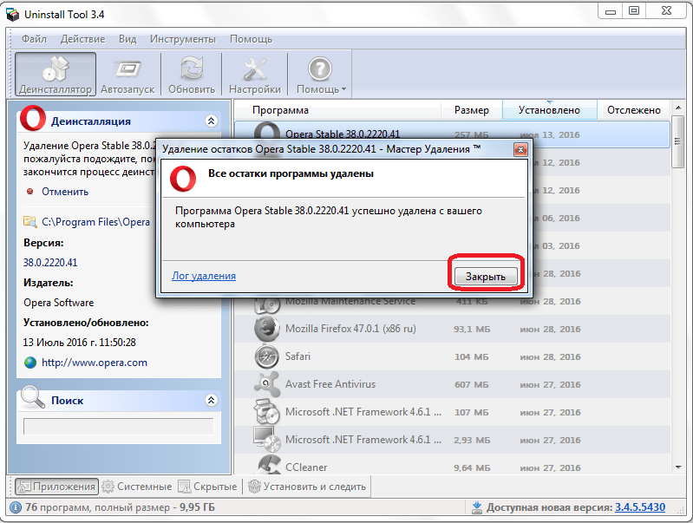
Task: Click the vertical scrollbar thumb of the program list
Action: tap(677, 141)
